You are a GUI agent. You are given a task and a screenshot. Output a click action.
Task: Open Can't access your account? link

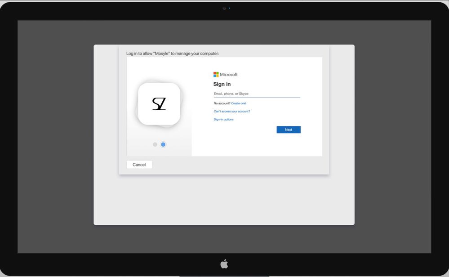point(231,112)
